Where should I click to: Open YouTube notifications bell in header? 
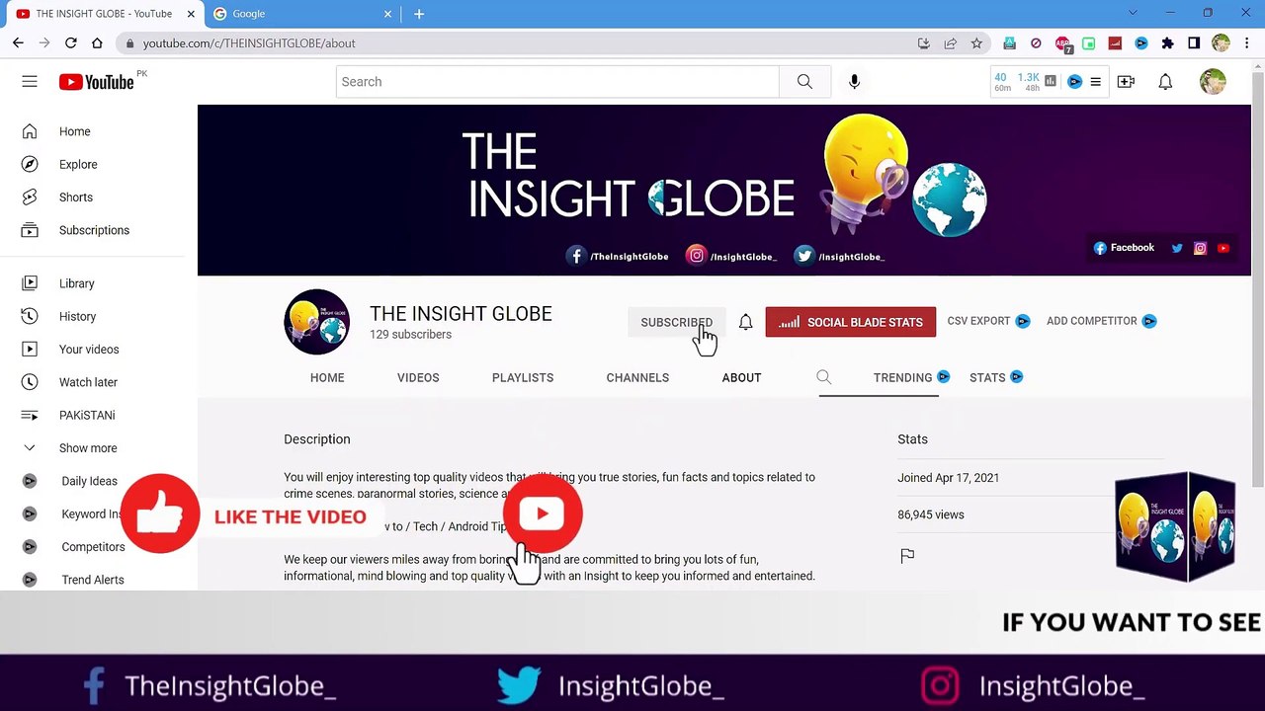(x=1165, y=82)
